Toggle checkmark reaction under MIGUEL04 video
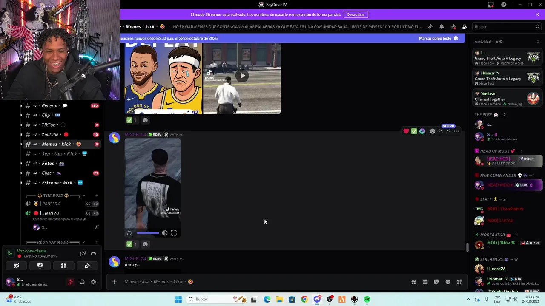 132,244
